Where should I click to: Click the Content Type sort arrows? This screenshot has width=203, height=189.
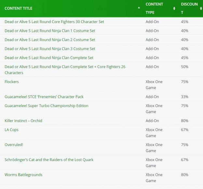coord(174,8)
